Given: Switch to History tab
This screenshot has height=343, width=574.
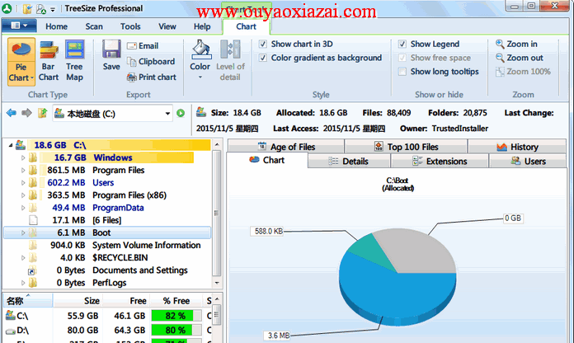Looking at the screenshot, I should [x=517, y=147].
